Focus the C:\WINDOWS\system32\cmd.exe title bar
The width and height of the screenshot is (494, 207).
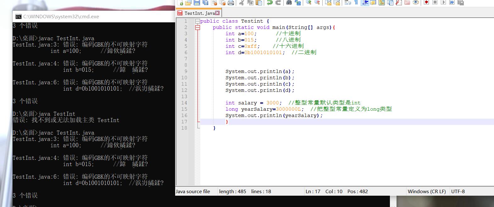tap(94, 17)
